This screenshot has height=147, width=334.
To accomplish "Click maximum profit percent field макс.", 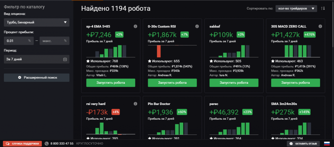I will click(54, 41).
